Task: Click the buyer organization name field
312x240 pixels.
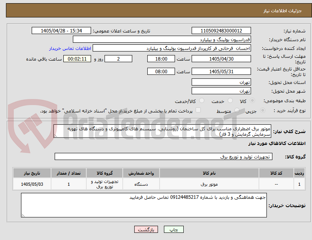Action: pos(162,39)
